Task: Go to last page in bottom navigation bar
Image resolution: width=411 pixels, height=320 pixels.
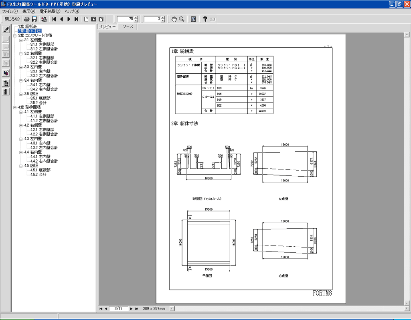Action: (137, 309)
